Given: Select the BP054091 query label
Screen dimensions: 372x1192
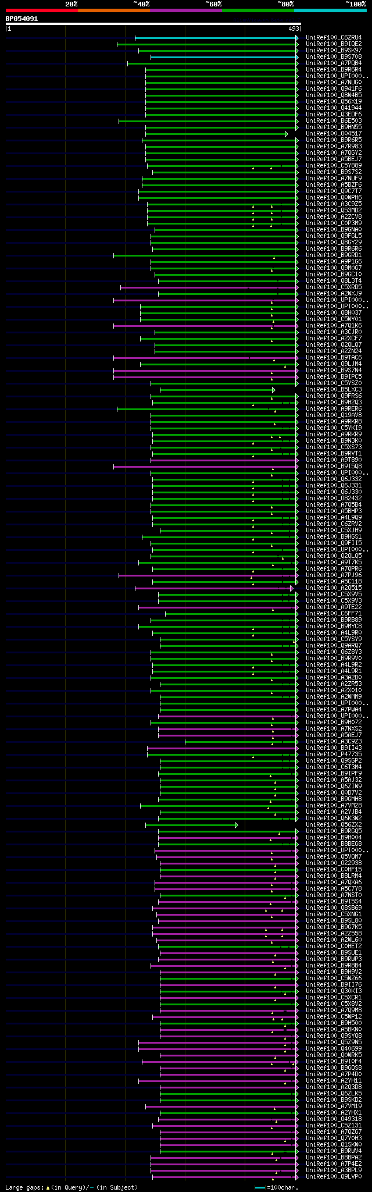Looking at the screenshot, I should 22,19.
